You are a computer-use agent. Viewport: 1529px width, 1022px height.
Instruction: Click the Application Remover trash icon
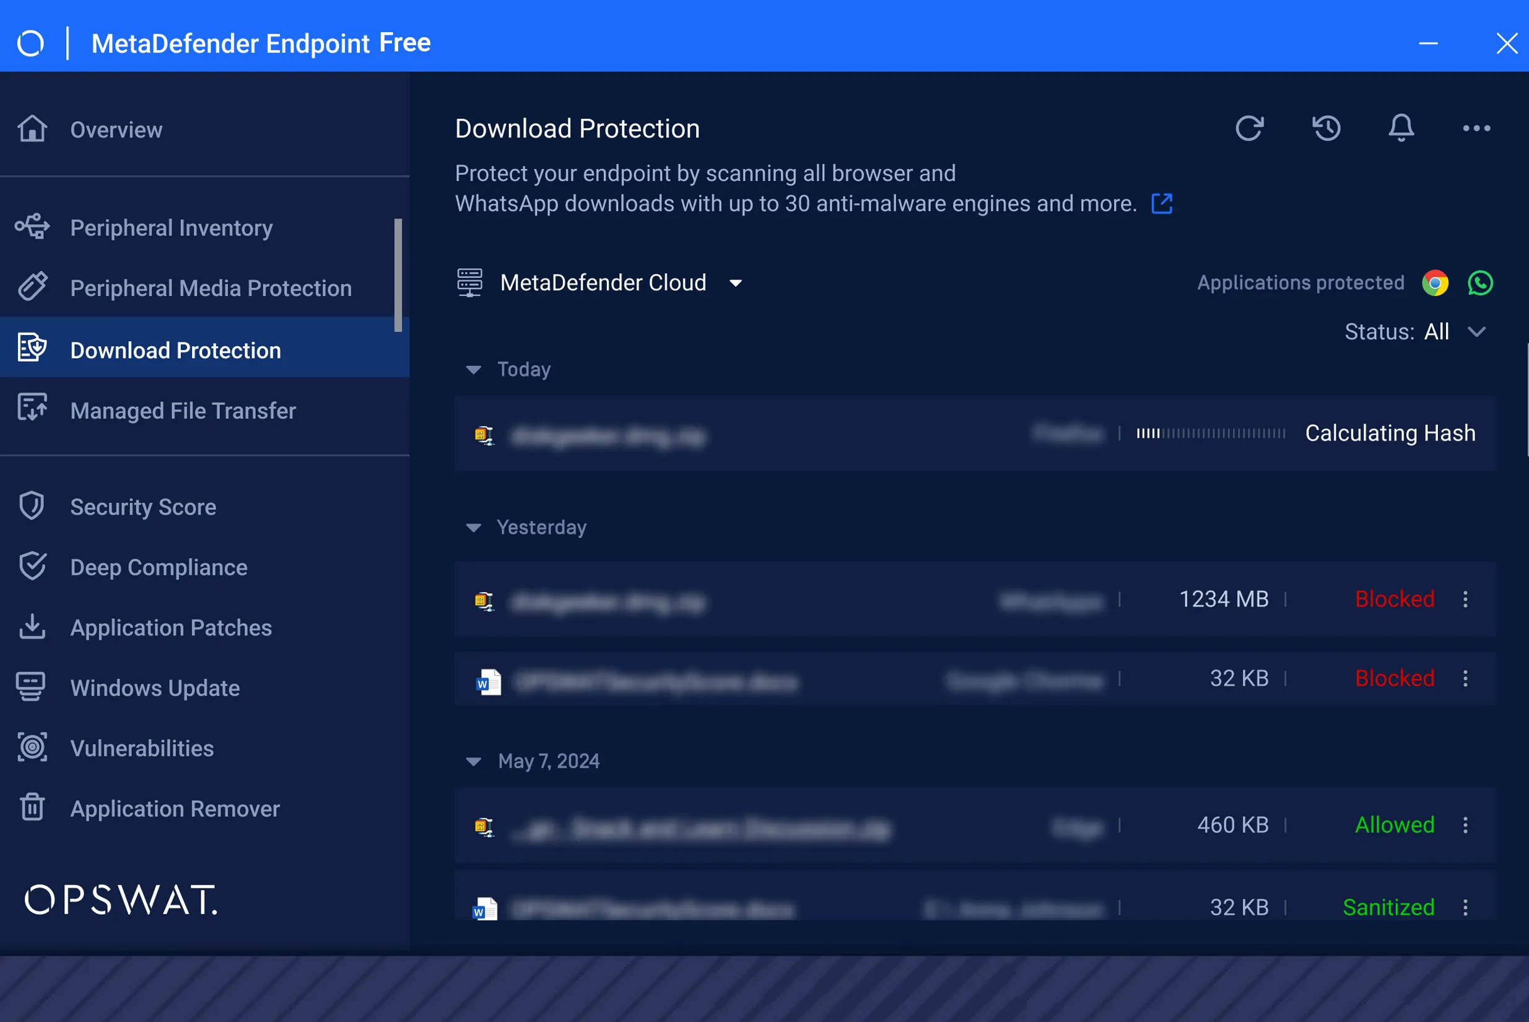[32, 807]
